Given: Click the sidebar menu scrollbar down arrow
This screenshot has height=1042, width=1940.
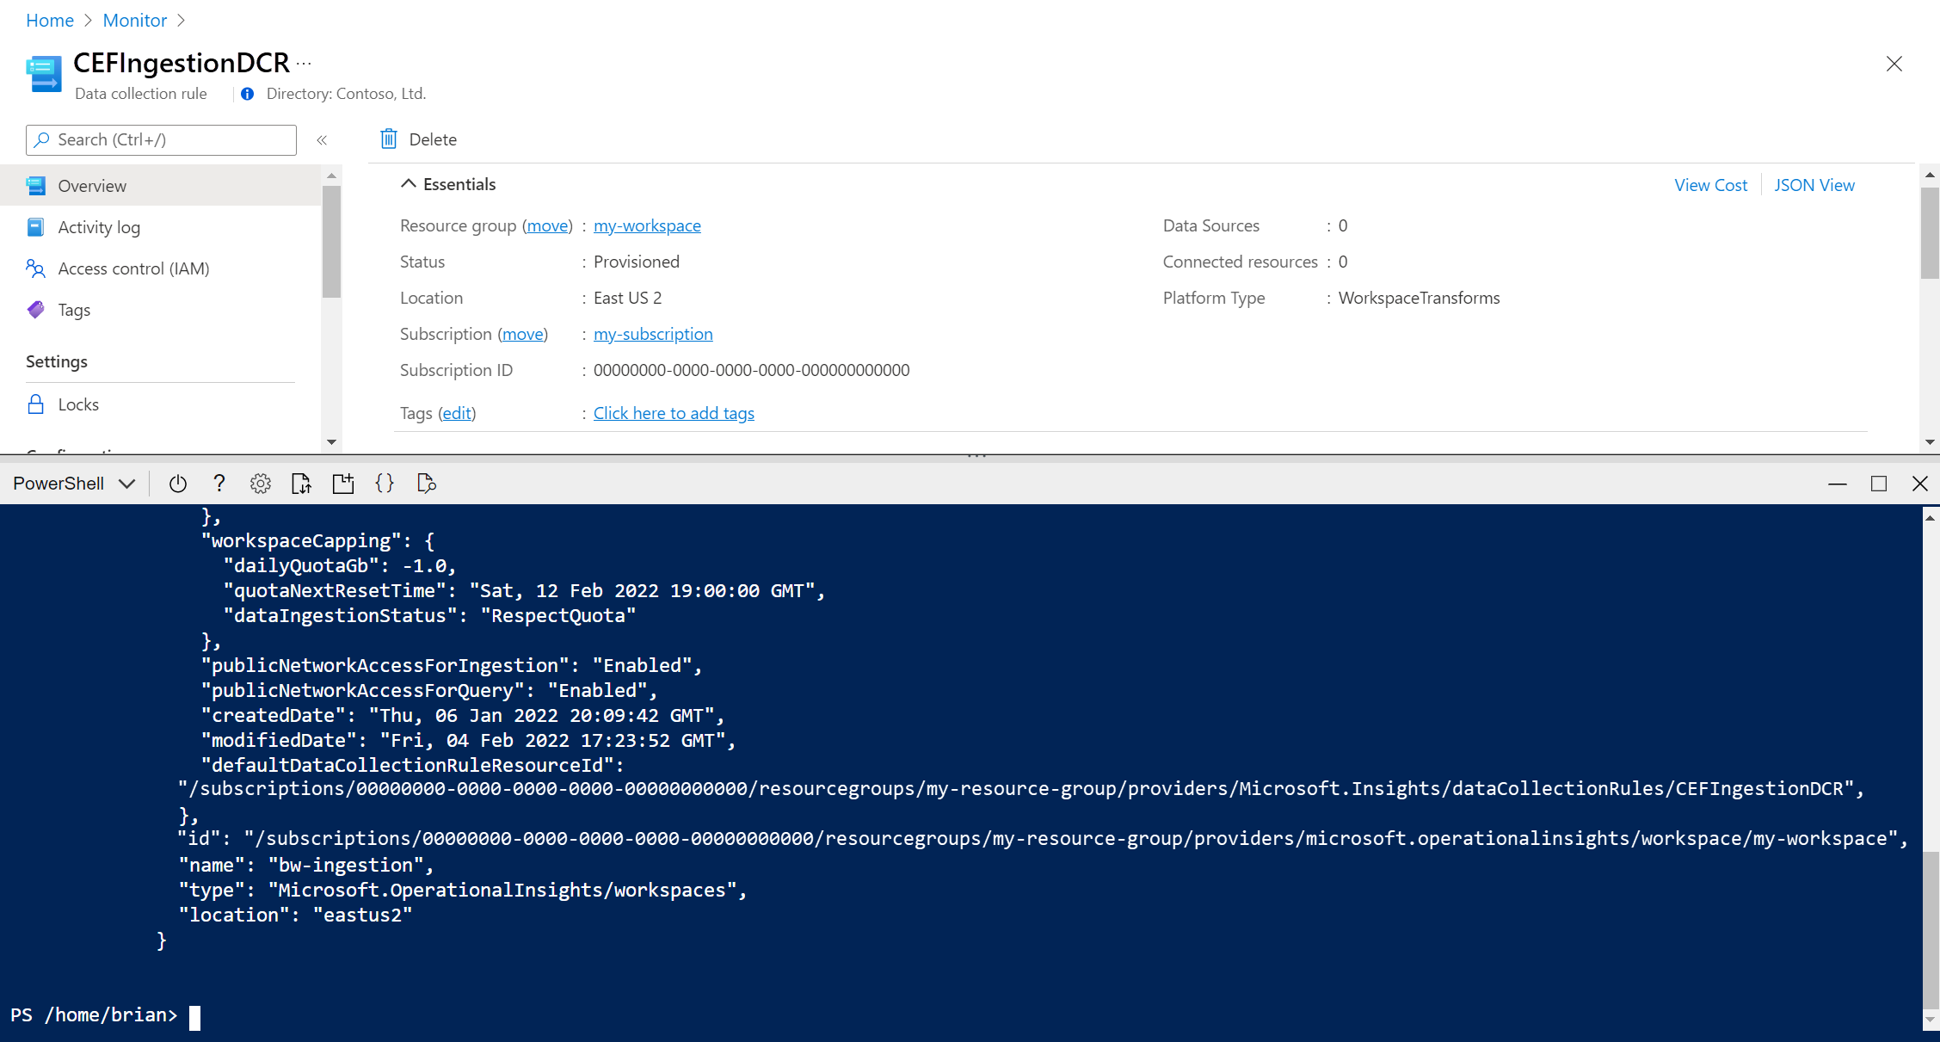Looking at the screenshot, I should coord(331,442).
